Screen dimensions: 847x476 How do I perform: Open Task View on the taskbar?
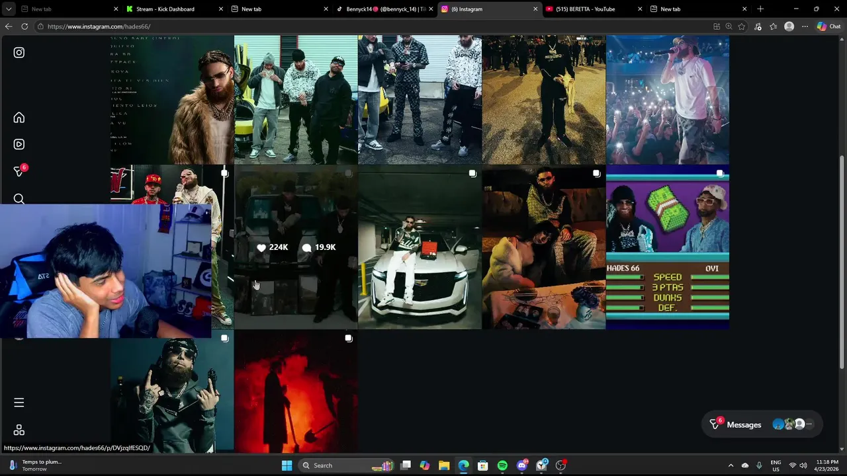tap(406, 465)
